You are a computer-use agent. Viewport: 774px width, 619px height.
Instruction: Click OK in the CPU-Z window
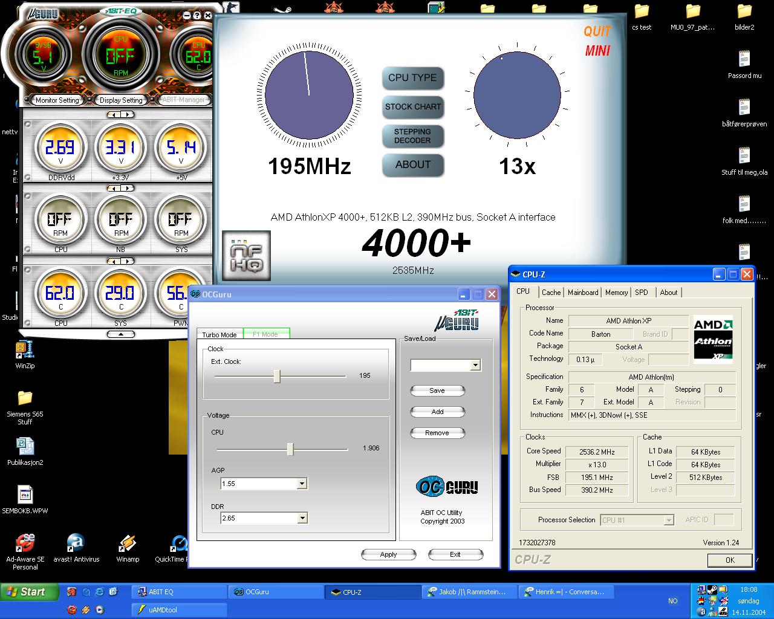[x=730, y=560]
